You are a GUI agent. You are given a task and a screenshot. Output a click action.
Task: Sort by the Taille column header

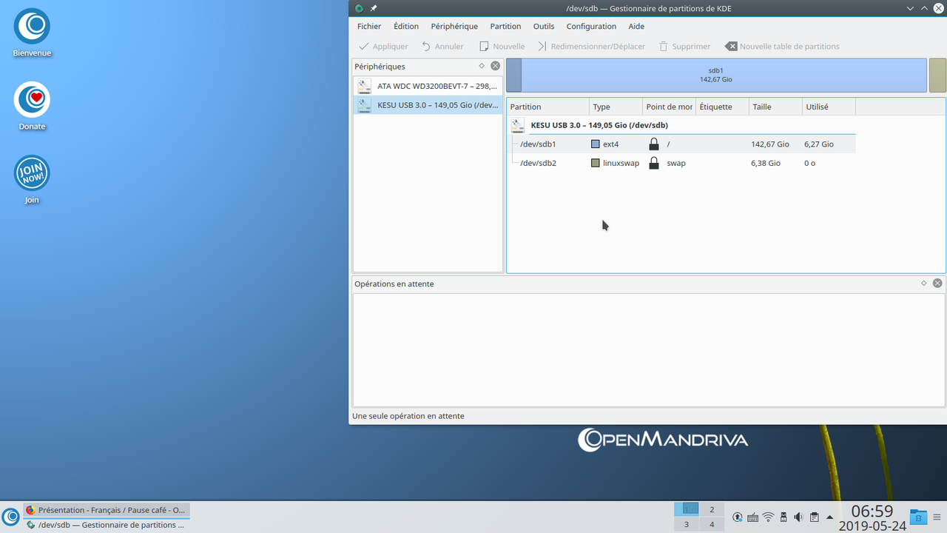click(x=775, y=107)
